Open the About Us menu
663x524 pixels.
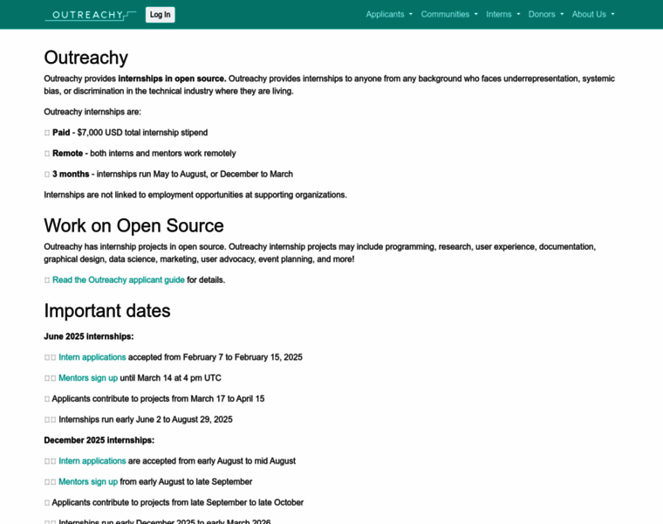593,14
